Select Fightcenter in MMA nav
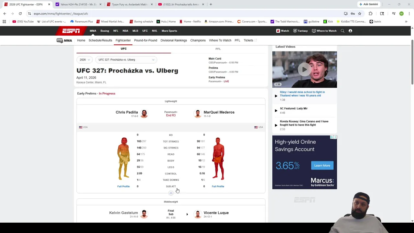Image resolution: width=414 pixels, height=233 pixels. click(x=123, y=40)
